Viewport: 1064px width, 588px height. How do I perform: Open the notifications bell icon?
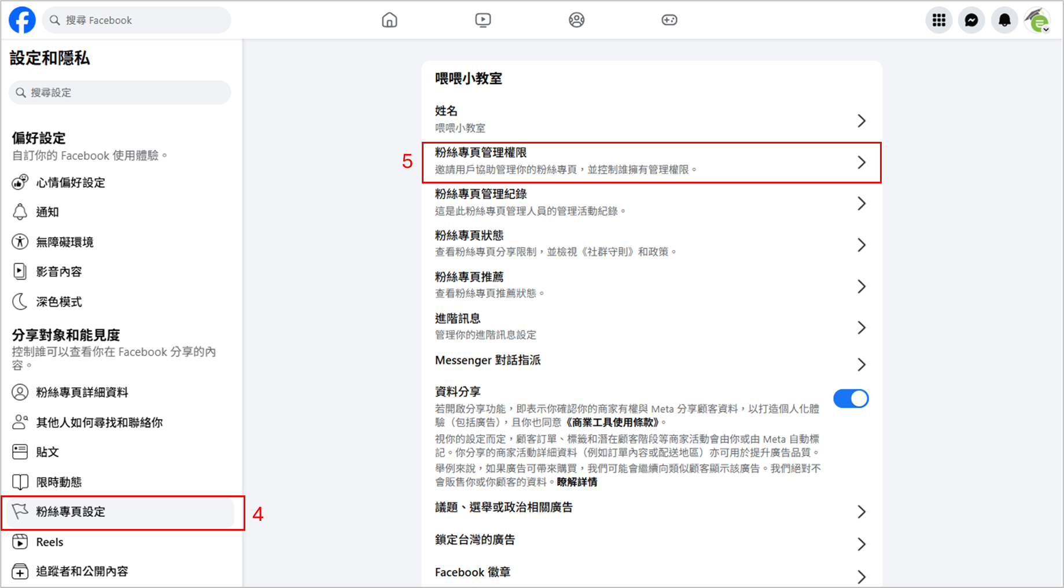tap(1005, 20)
